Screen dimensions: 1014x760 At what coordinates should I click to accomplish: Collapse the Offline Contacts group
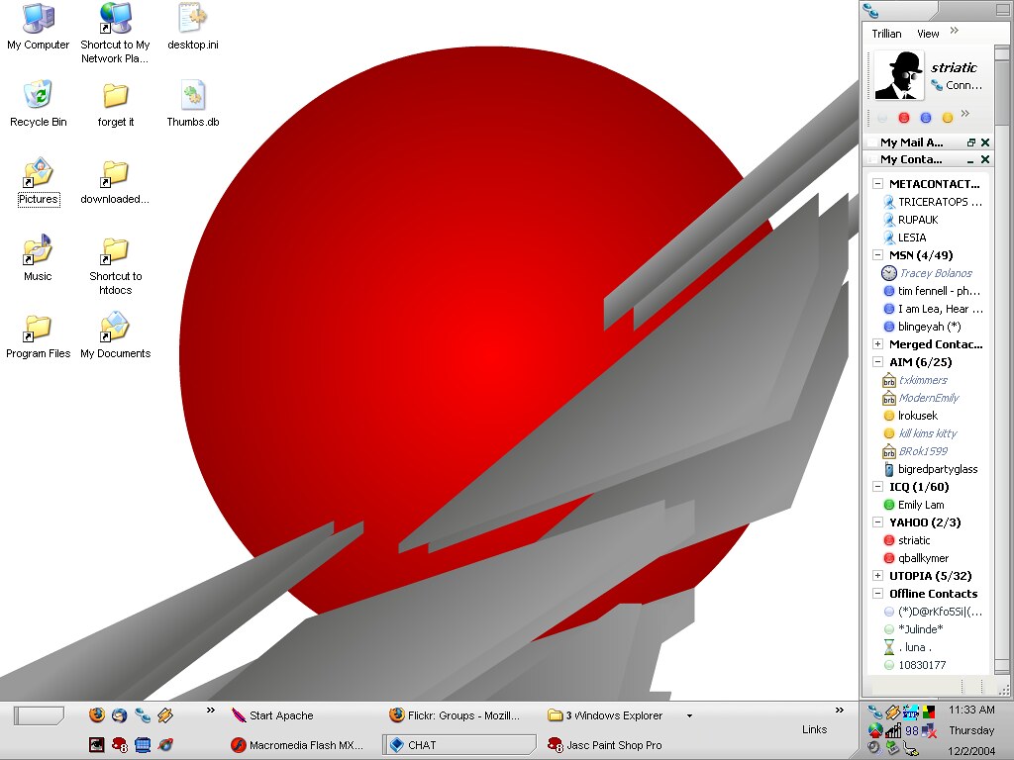877,594
